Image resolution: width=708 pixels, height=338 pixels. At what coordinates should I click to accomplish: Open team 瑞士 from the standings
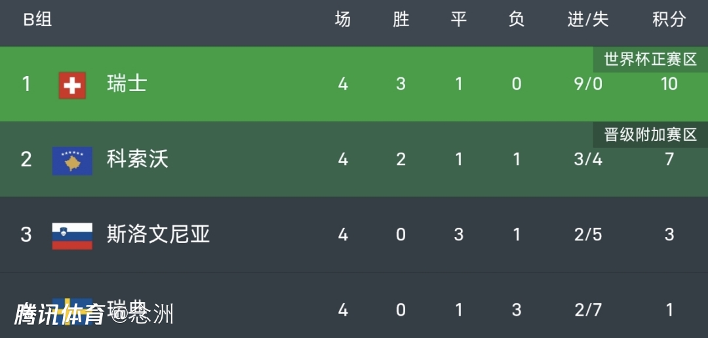coord(127,84)
